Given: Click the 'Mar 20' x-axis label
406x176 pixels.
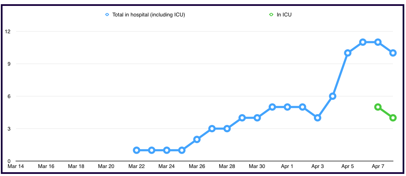Looking at the screenshot, I should (x=106, y=167).
